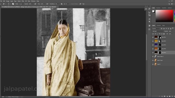Click inside the red color picker field

click(164, 16)
